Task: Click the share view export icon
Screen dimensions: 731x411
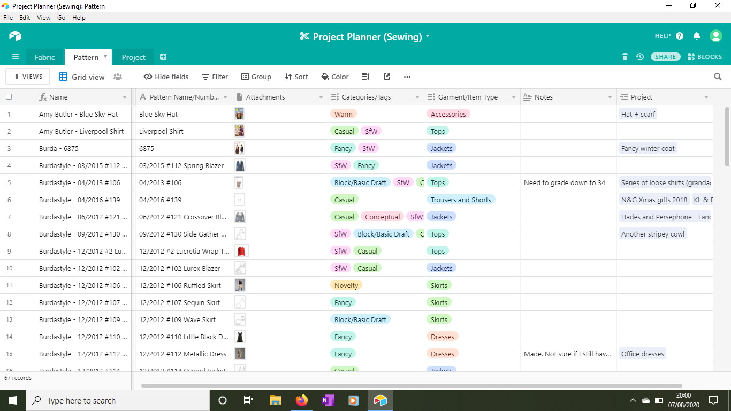Action: coord(387,77)
